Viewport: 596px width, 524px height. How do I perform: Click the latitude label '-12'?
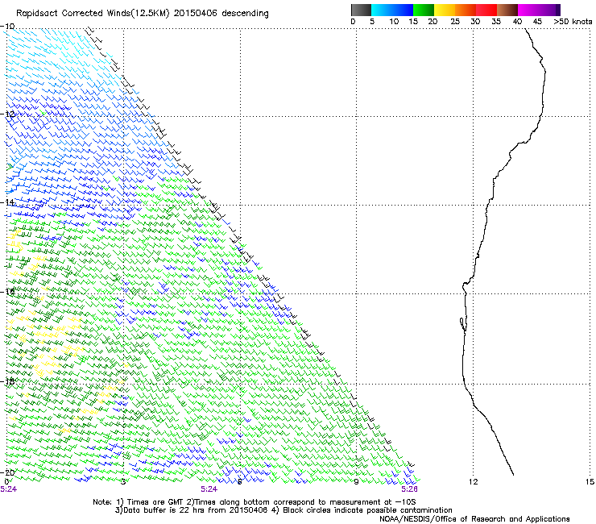[8, 114]
